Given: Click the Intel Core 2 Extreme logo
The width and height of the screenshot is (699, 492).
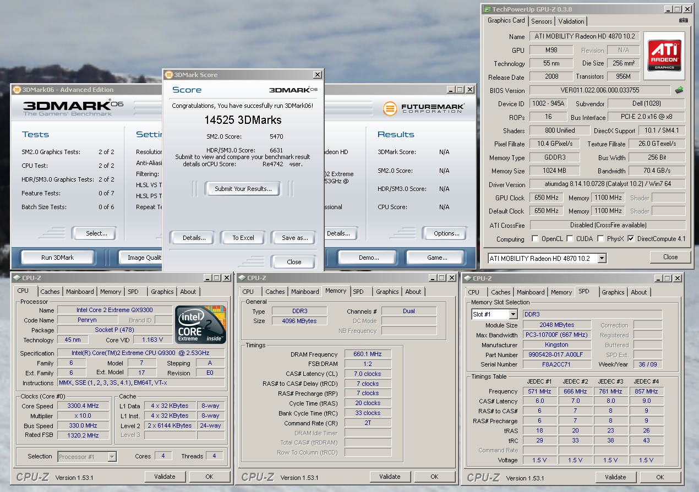Looking at the screenshot, I should (x=200, y=324).
